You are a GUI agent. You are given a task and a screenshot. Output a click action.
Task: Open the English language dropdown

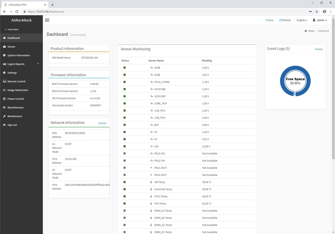pyautogui.click(x=301, y=20)
